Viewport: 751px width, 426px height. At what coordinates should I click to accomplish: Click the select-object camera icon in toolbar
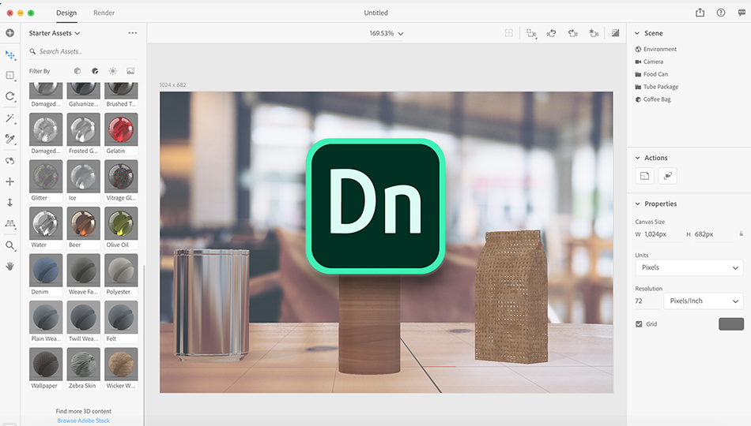[x=531, y=33]
